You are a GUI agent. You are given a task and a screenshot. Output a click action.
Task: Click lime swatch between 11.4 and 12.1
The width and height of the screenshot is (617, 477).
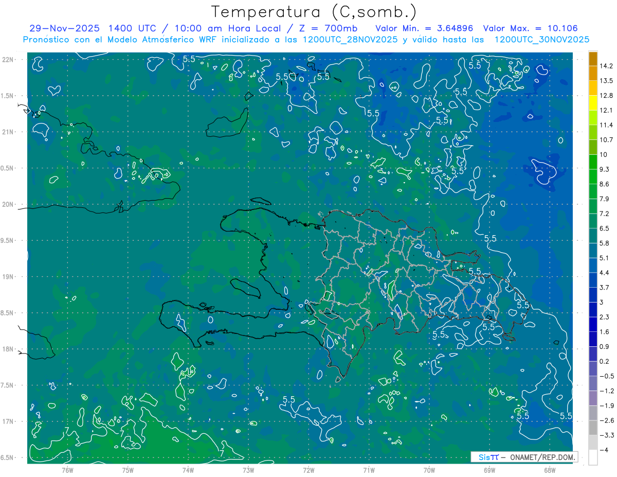tap(593, 117)
